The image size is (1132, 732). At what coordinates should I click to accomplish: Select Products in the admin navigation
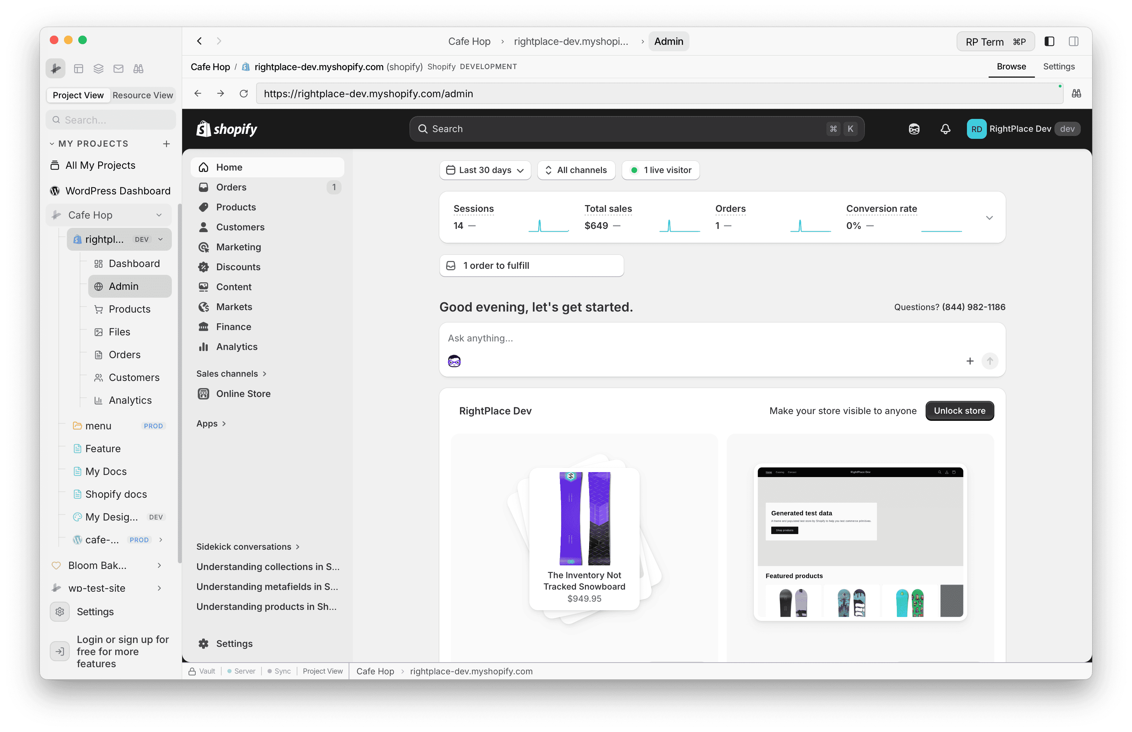(237, 207)
